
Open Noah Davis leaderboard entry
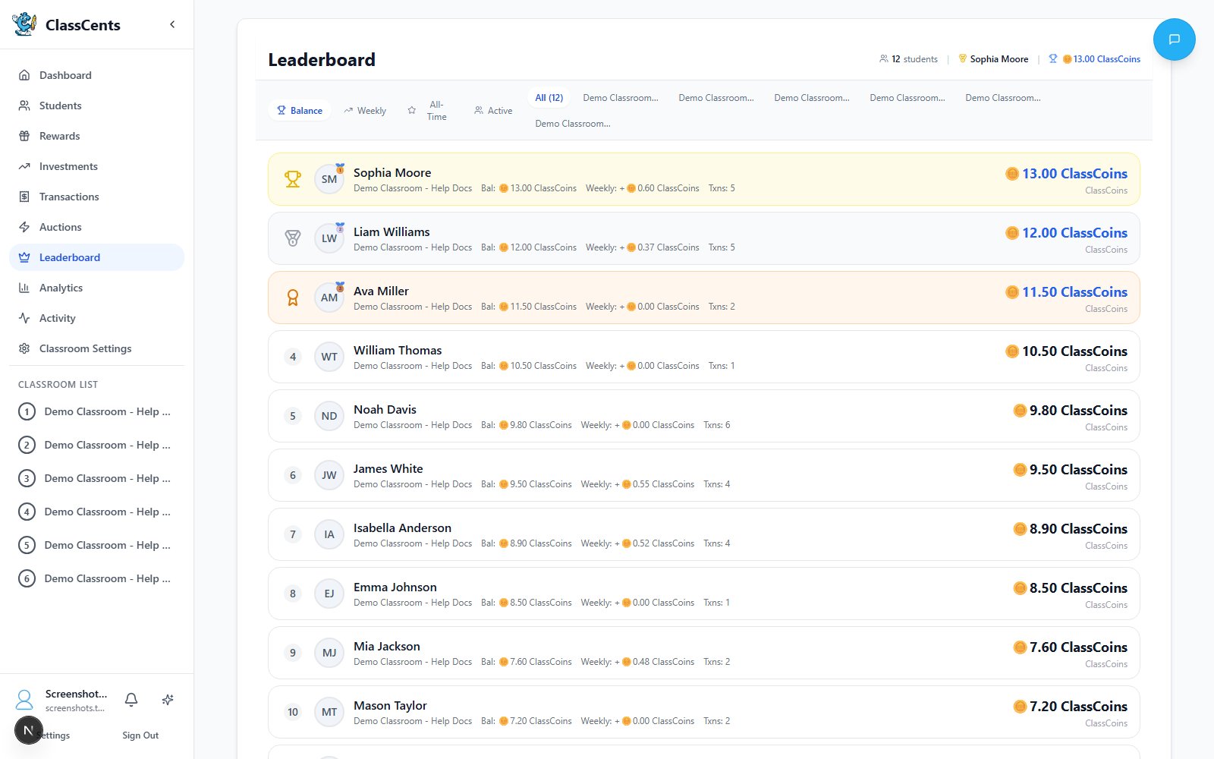[703, 416]
